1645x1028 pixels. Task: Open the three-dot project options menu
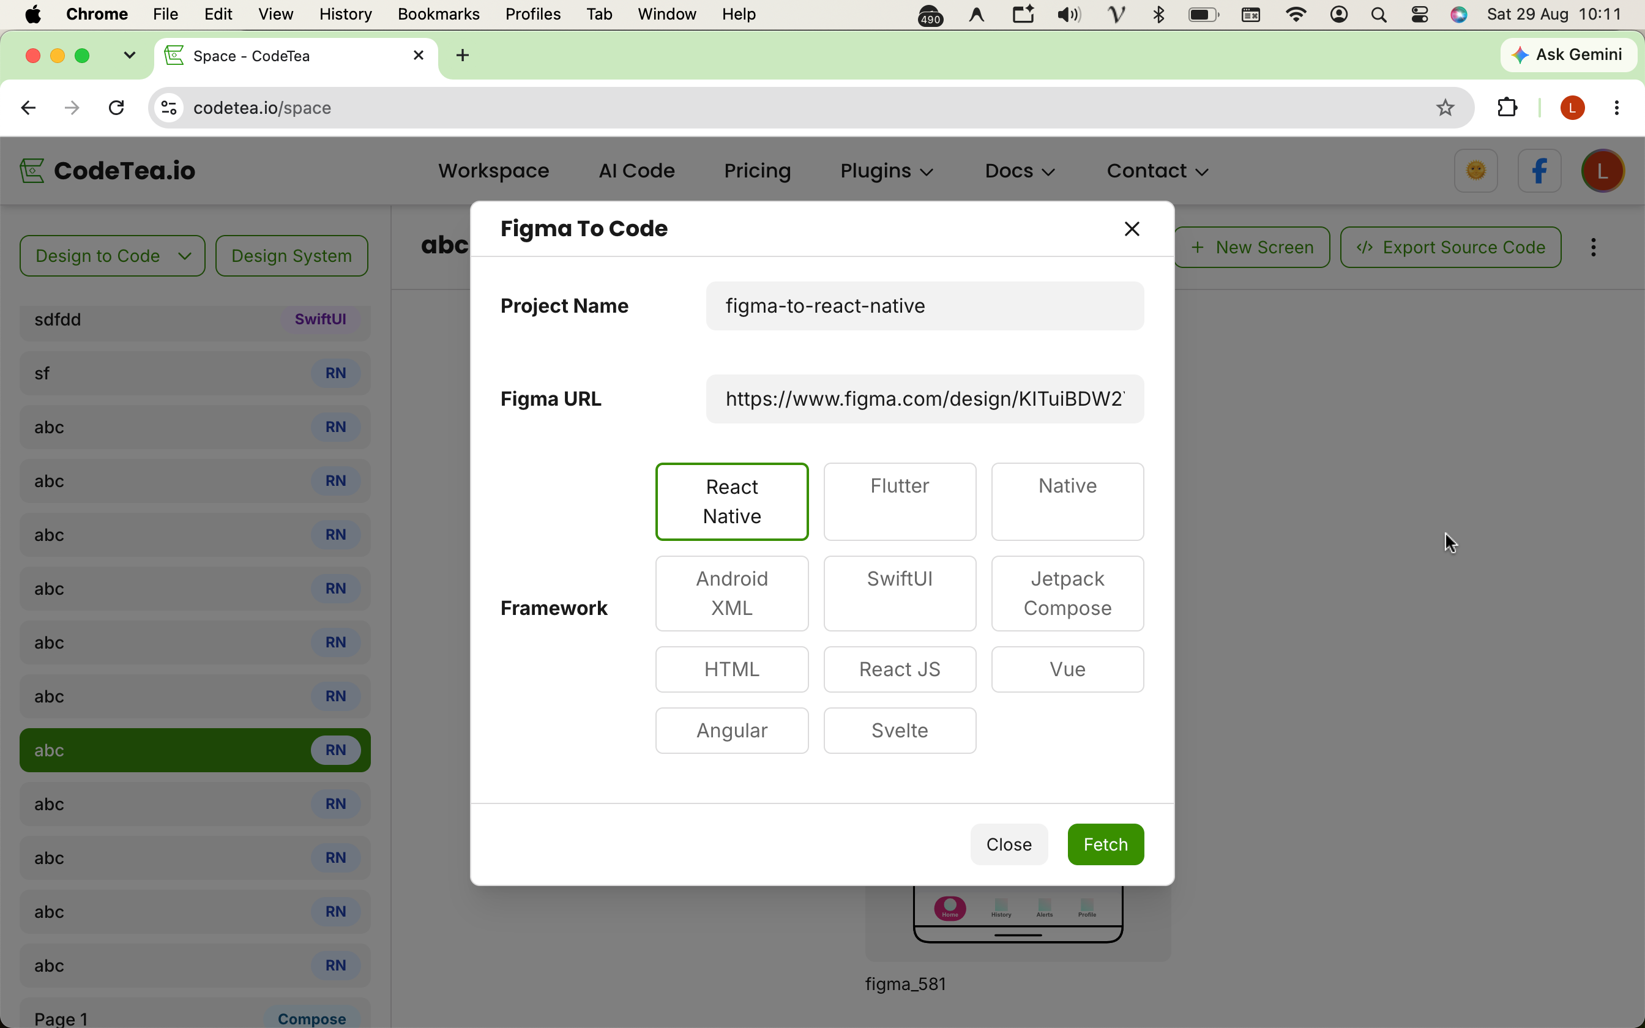pyautogui.click(x=1594, y=247)
